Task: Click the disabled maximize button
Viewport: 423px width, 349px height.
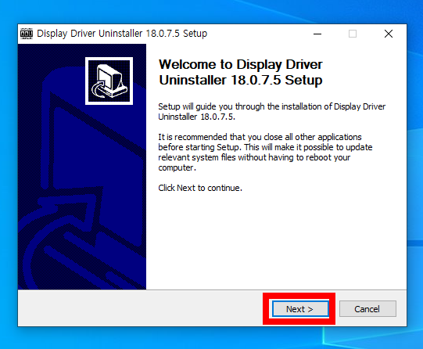Action: (353, 34)
